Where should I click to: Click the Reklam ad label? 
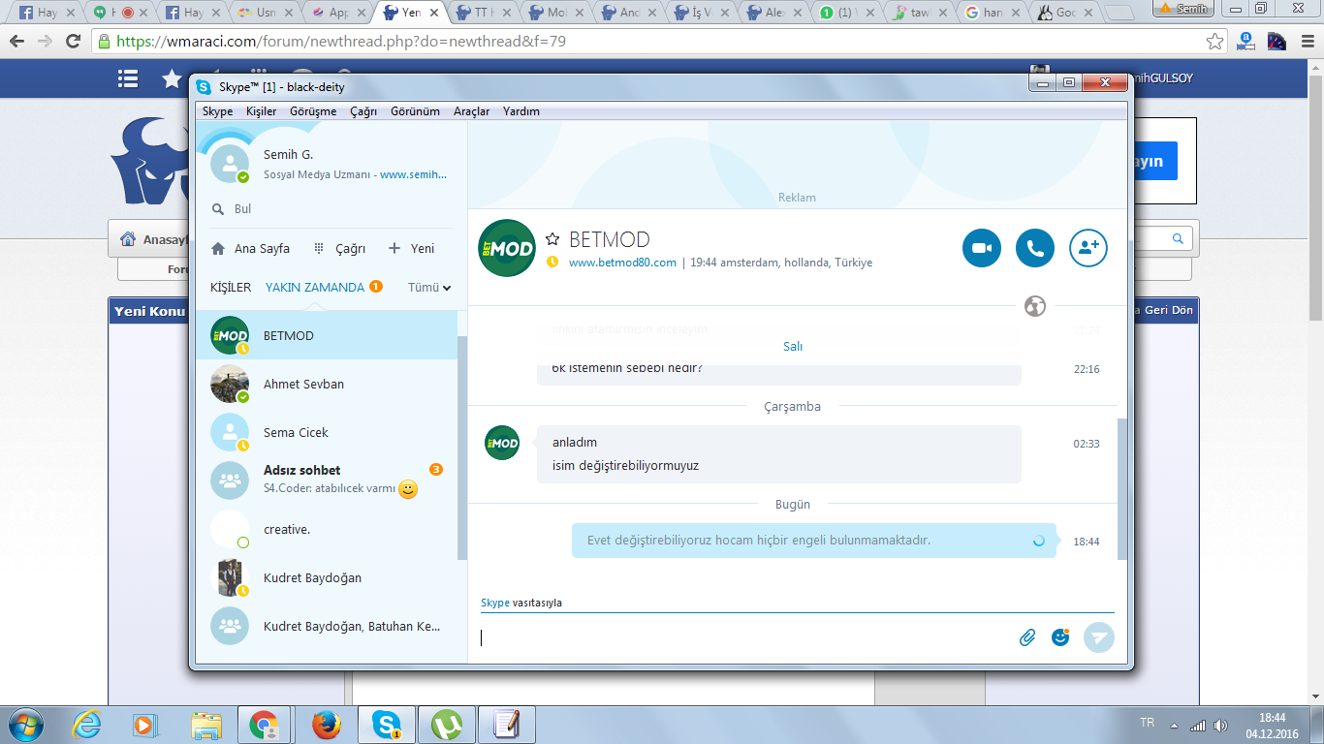pyautogui.click(x=797, y=198)
